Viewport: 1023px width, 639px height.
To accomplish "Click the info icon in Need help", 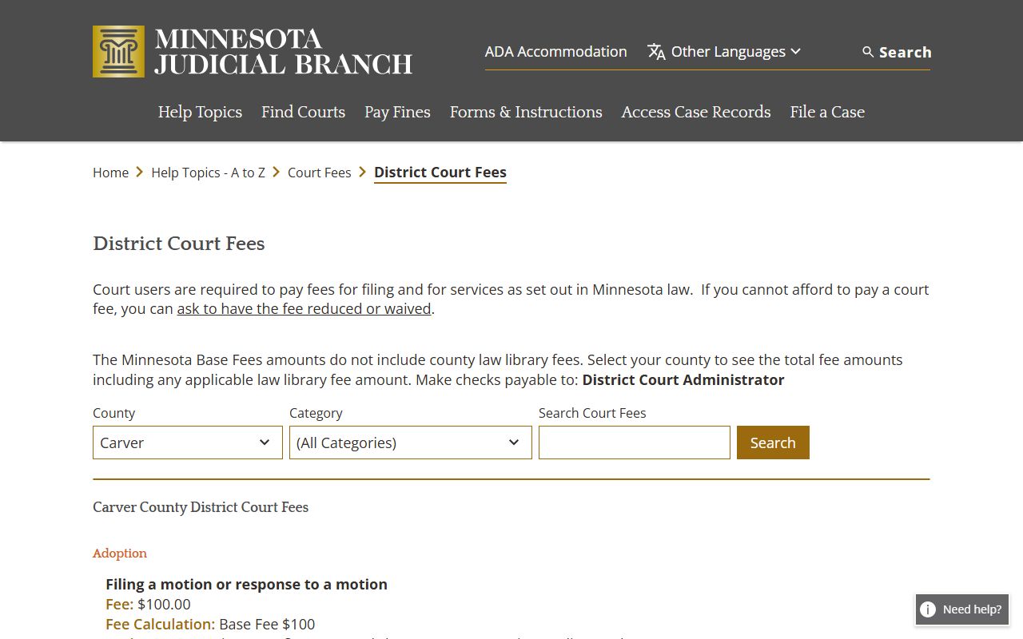I will (928, 609).
